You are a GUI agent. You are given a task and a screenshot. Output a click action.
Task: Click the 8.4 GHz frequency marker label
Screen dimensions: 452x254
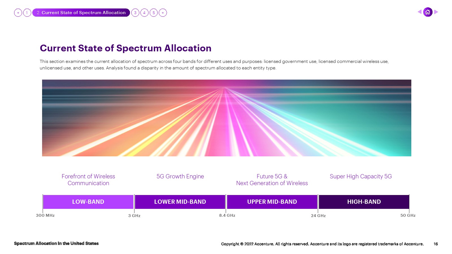(227, 215)
